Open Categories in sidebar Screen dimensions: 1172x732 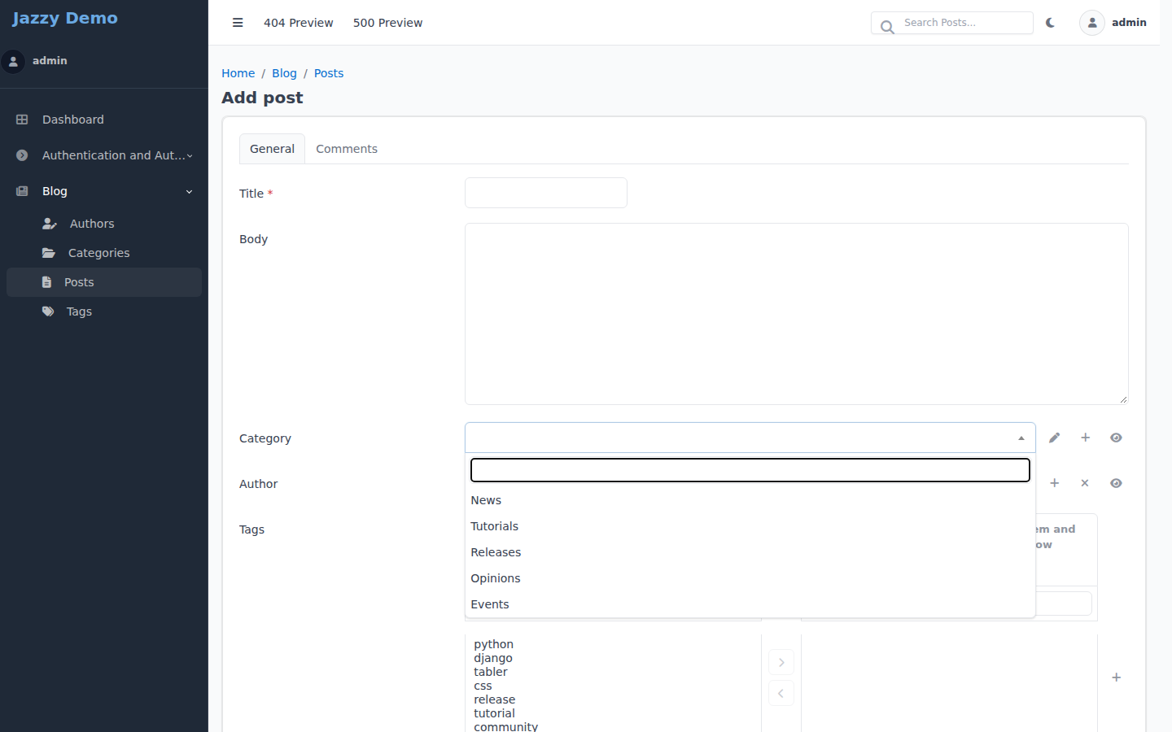coord(104,253)
